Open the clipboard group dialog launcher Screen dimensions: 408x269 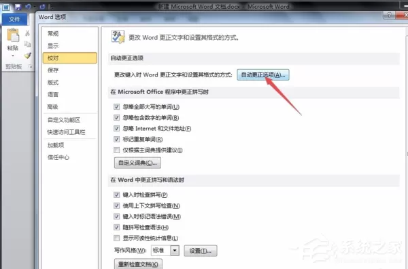(x=30, y=66)
